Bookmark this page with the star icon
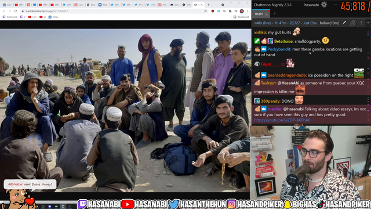This screenshot has width=371, height=209. [x=205, y=11]
